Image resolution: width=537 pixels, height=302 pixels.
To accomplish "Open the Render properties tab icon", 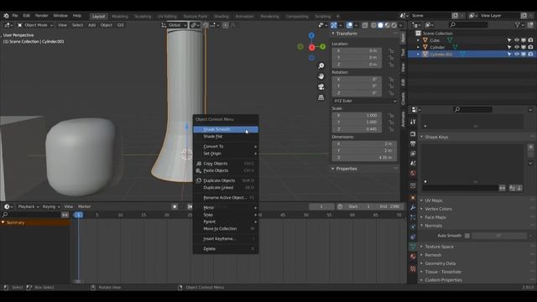I will click(413, 134).
